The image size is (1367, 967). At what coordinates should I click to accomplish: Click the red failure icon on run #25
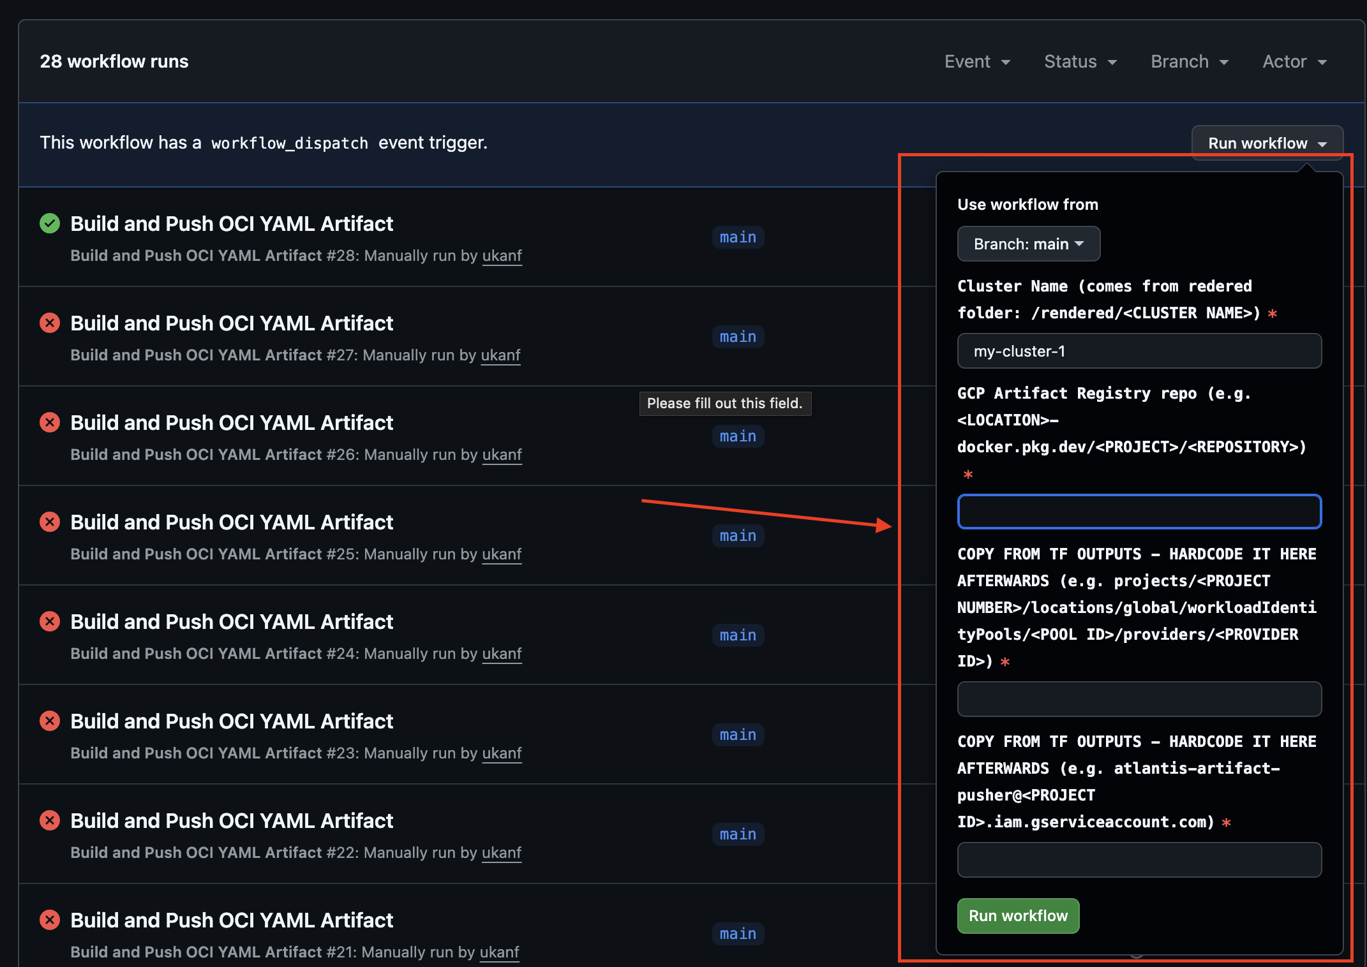(x=50, y=522)
